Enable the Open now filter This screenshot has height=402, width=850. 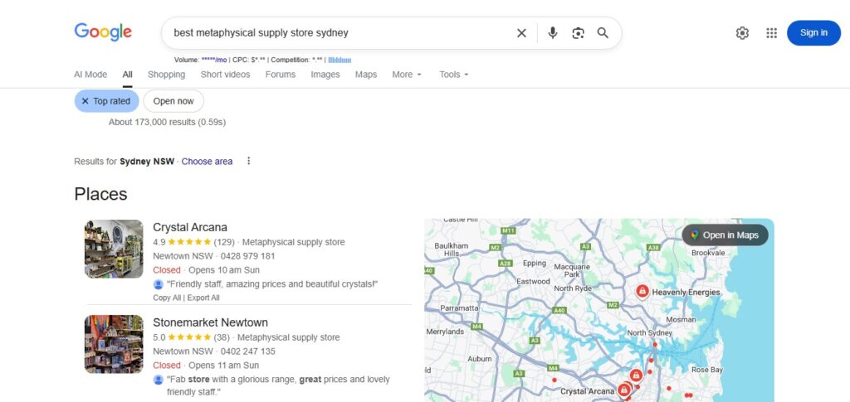pos(173,101)
